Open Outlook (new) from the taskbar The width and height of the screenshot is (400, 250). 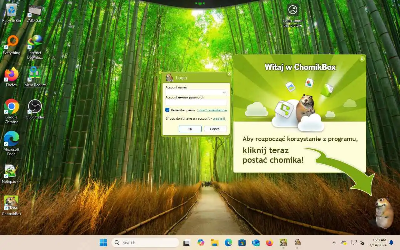click(256, 242)
